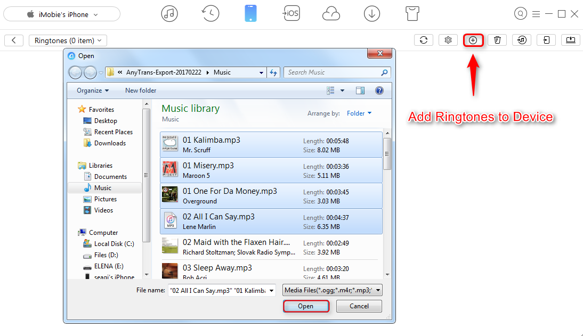This screenshot has width=583, height=336.
Task: Open the Organize menu
Action: [93, 91]
